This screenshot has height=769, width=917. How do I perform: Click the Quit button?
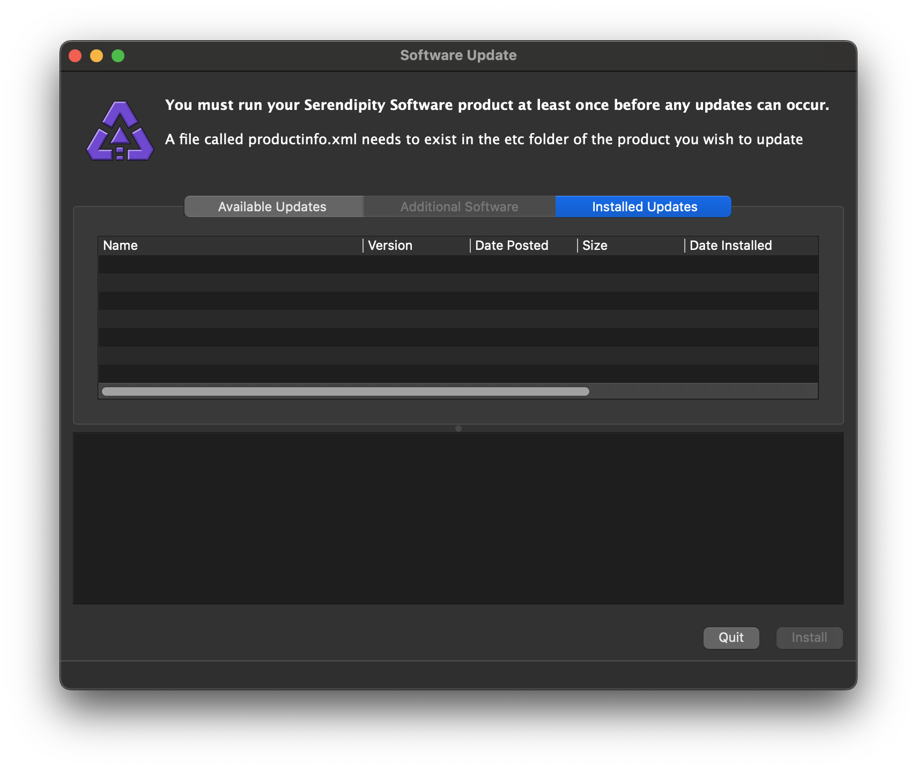click(731, 638)
